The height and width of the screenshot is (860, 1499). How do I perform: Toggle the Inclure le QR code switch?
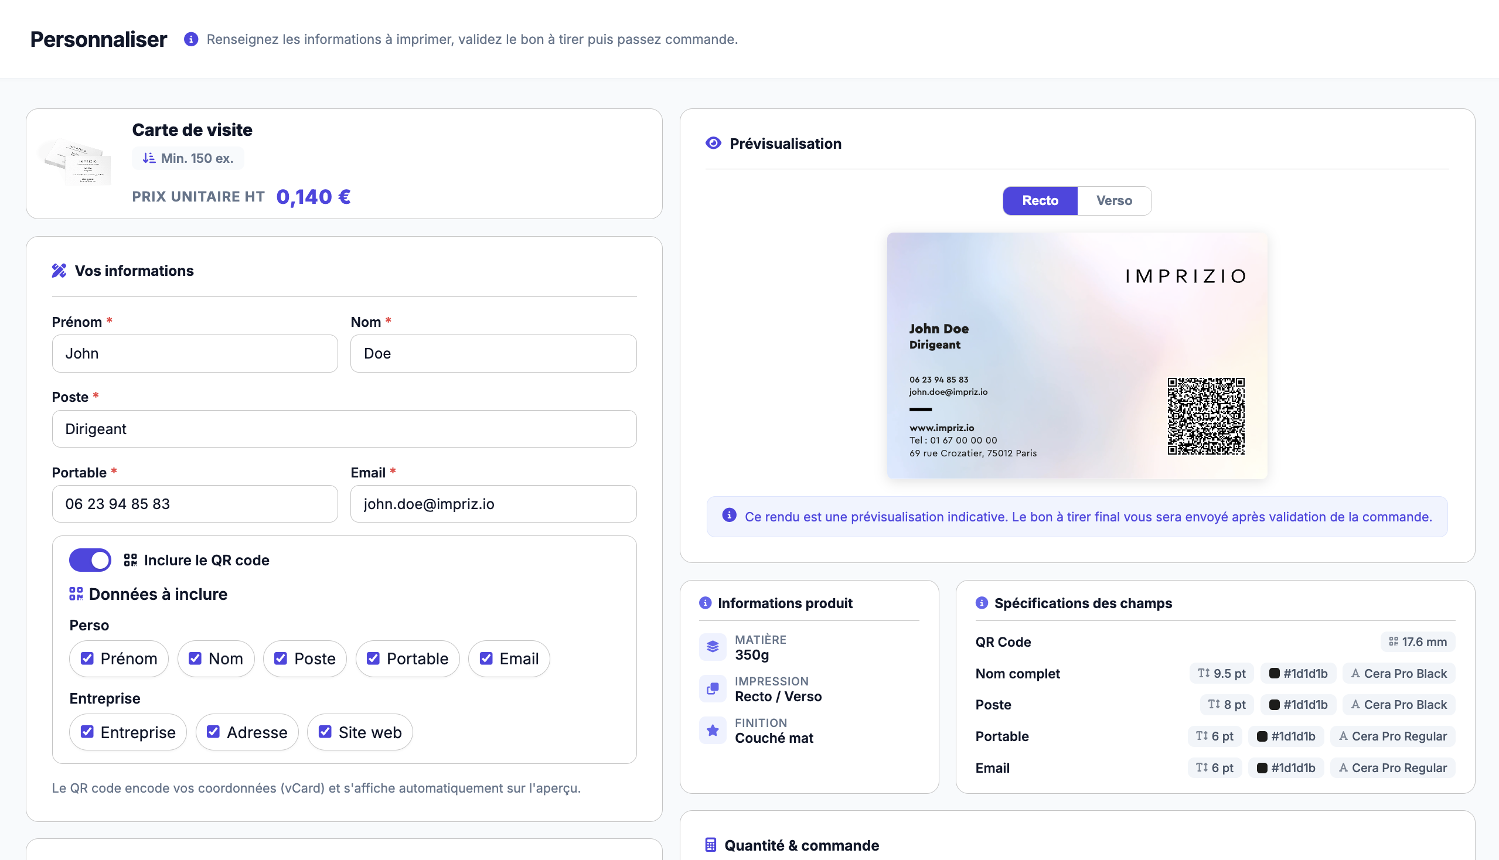[x=90, y=560]
